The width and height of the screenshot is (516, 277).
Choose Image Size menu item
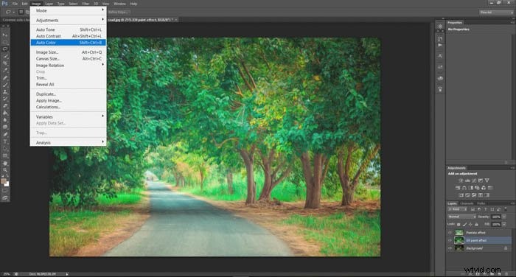pyautogui.click(x=68, y=52)
